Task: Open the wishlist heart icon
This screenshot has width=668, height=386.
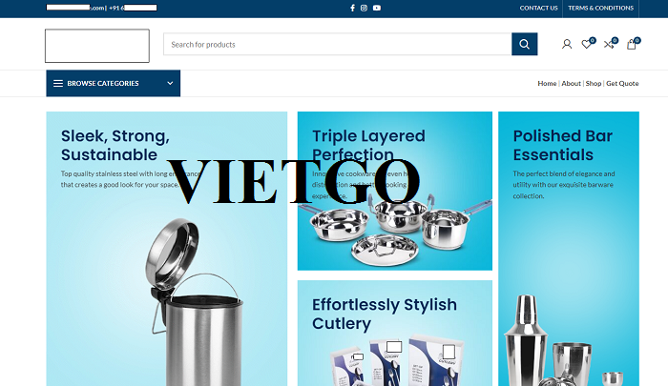Action: 587,44
